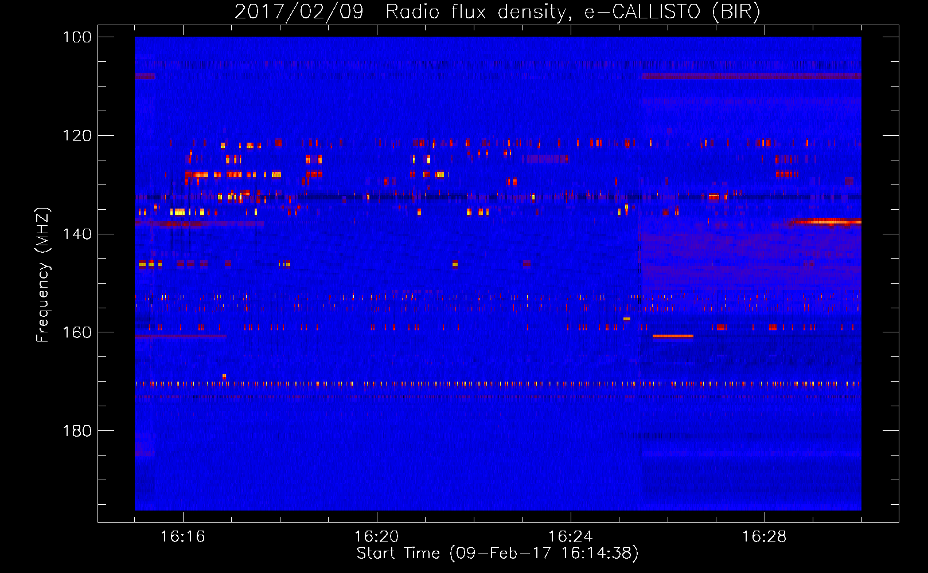The image size is (928, 573).
Task: Select the 'e-CALLISTO (BIR)' text in title
Action: tap(672, 11)
